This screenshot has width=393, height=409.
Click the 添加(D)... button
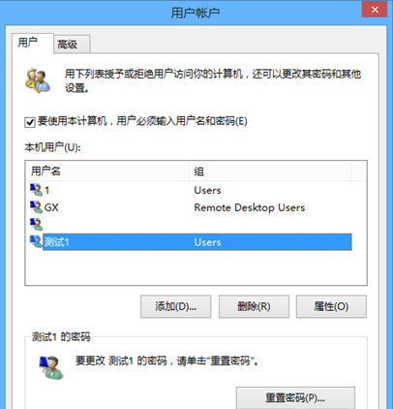(176, 306)
